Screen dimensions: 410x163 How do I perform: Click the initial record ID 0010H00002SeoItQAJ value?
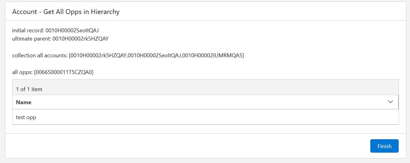pos(72,30)
